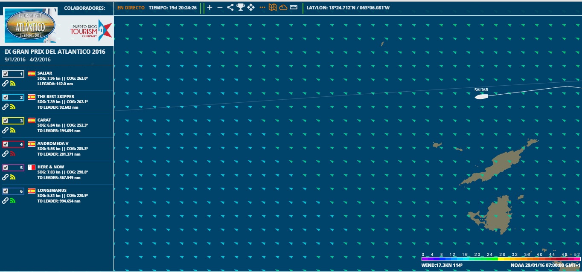Click red signal icon for ANDROMEDA V

coord(13,153)
